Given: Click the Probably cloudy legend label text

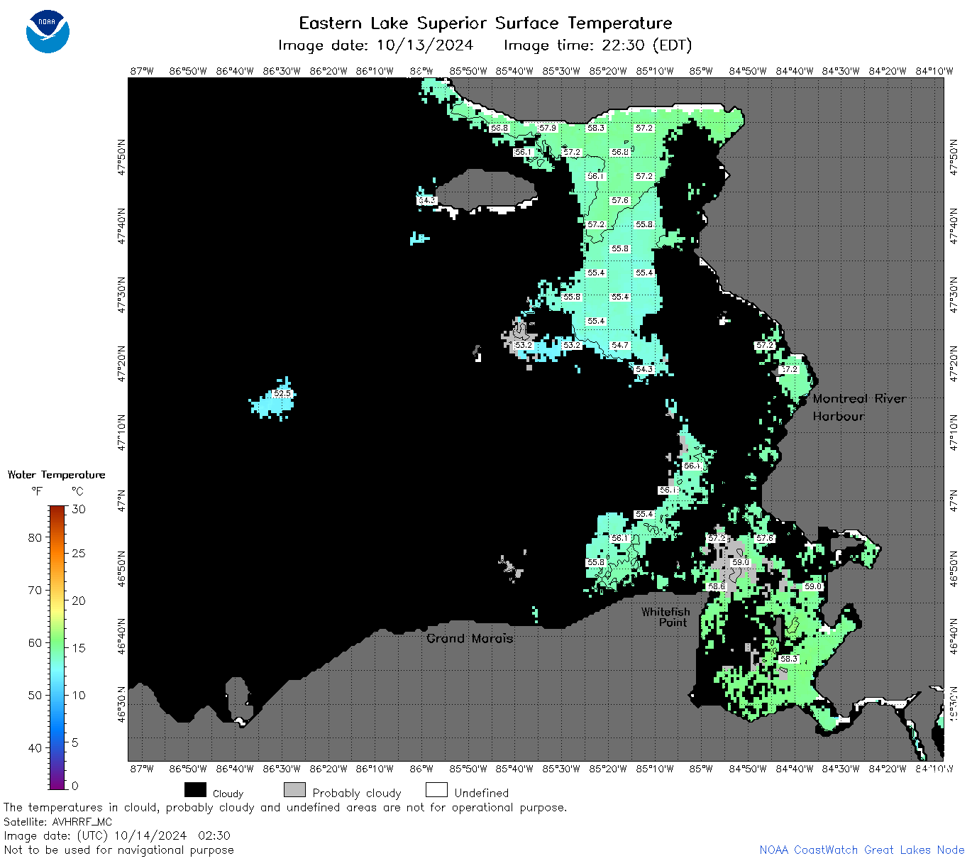Looking at the screenshot, I should click(x=357, y=793).
